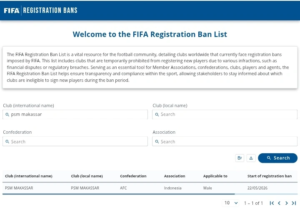Go to last page of results
The image size is (300, 221).
pyautogui.click(x=294, y=203)
